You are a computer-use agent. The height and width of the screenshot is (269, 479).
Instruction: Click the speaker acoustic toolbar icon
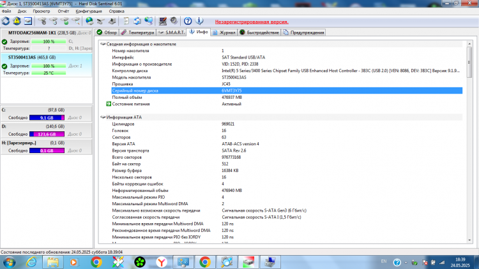pyautogui.click(x=174, y=21)
